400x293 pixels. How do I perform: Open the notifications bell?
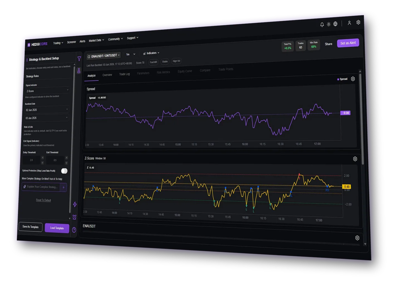click(x=322, y=25)
